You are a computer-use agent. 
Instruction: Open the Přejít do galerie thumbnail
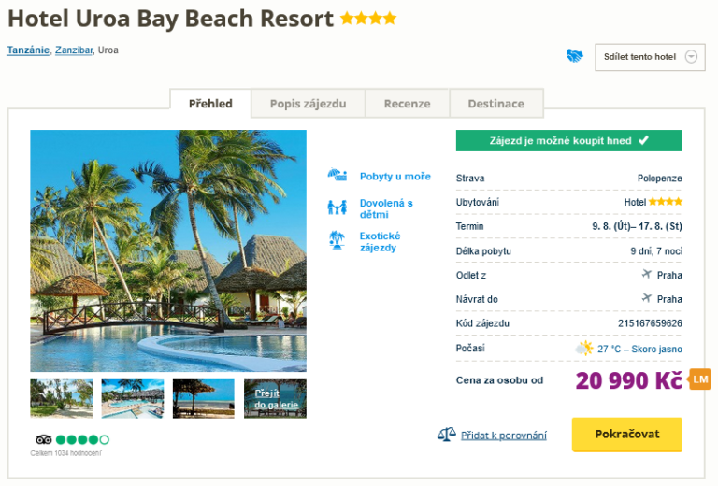point(275,398)
